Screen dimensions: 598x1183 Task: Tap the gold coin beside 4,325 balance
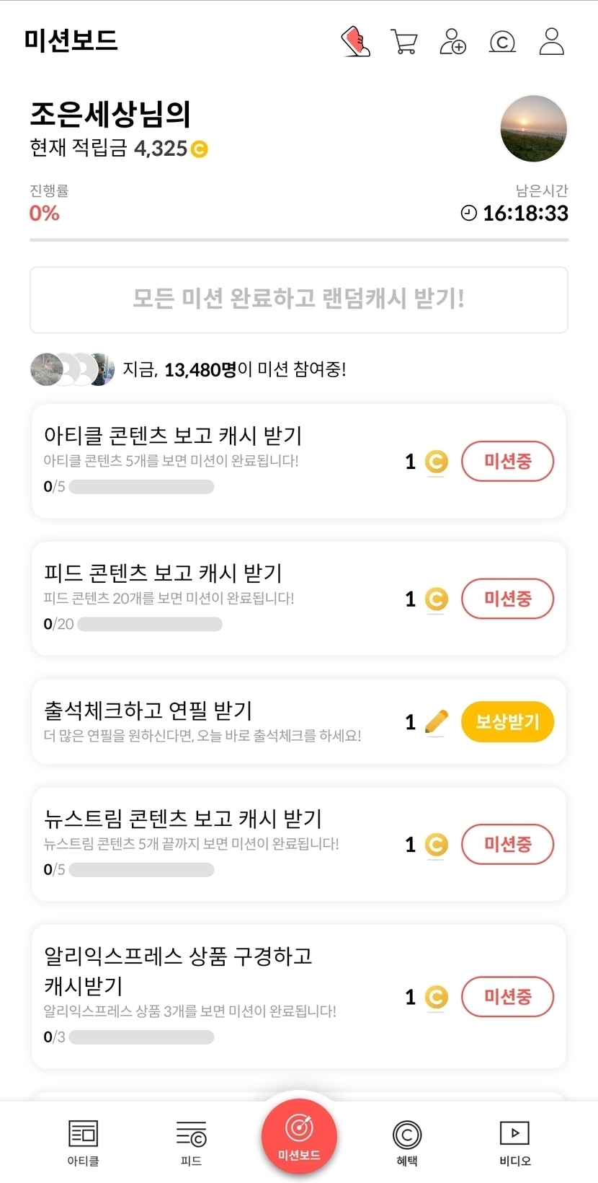(199, 149)
